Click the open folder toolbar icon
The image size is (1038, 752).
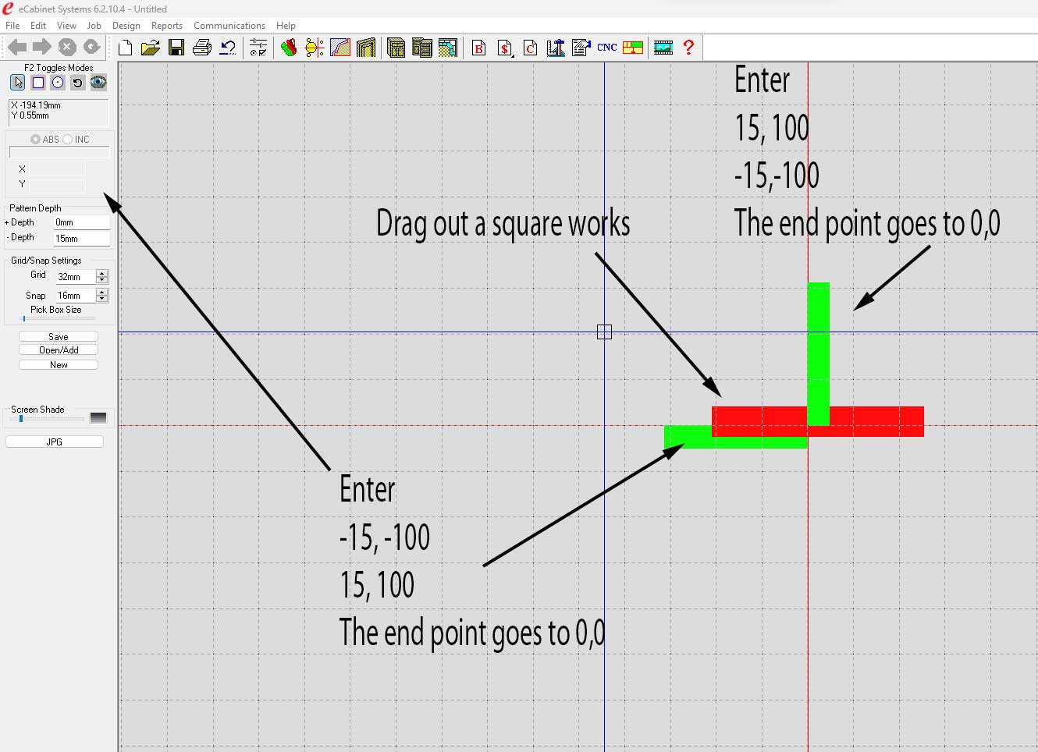151,48
